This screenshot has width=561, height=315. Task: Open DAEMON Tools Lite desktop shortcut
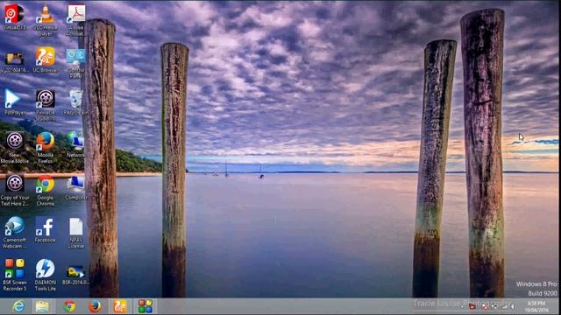(x=45, y=274)
